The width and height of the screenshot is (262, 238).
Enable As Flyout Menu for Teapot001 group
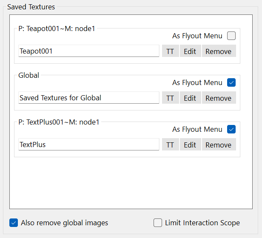tap(231, 36)
